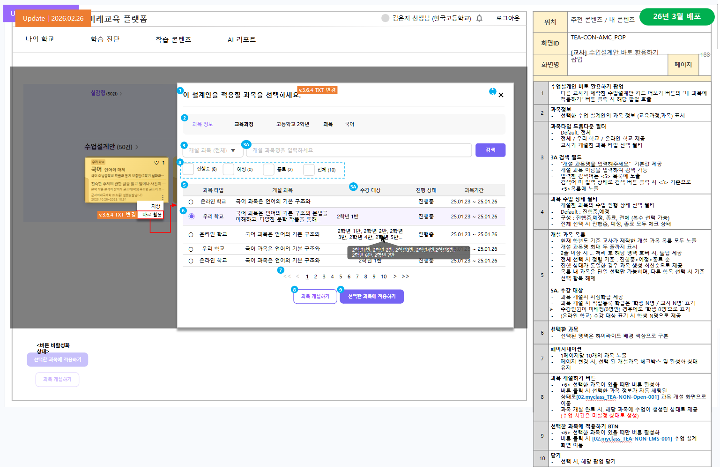Open the 개설 과목 (전체) dropdown

[212, 150]
